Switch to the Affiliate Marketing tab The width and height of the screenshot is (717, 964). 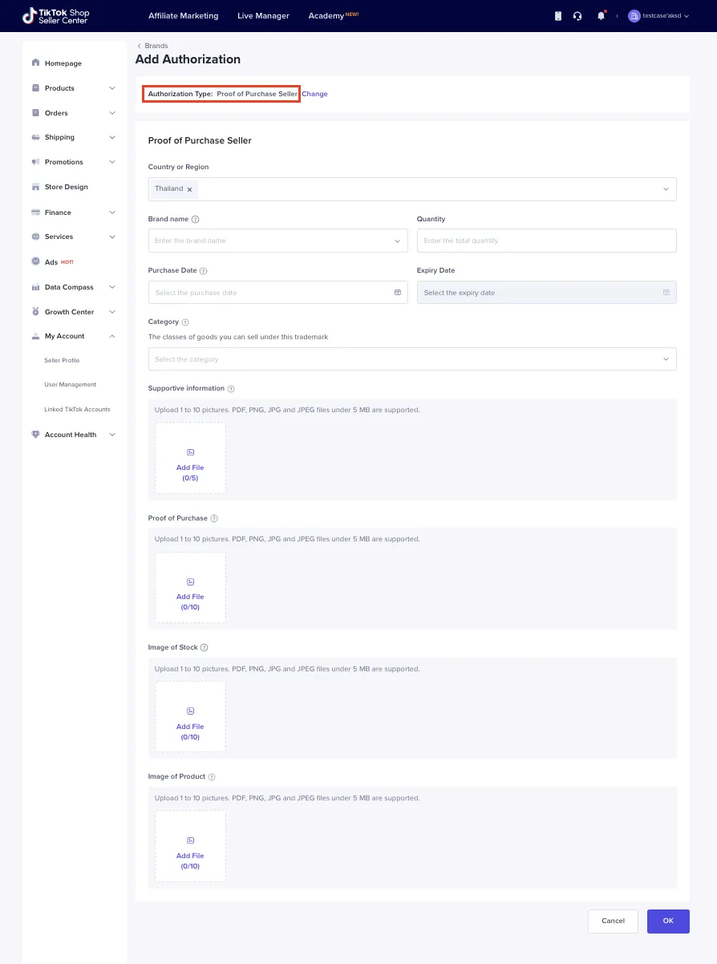point(183,15)
